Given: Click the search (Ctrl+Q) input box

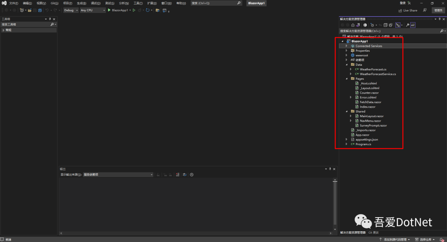Looking at the screenshot, I should click(216, 3).
